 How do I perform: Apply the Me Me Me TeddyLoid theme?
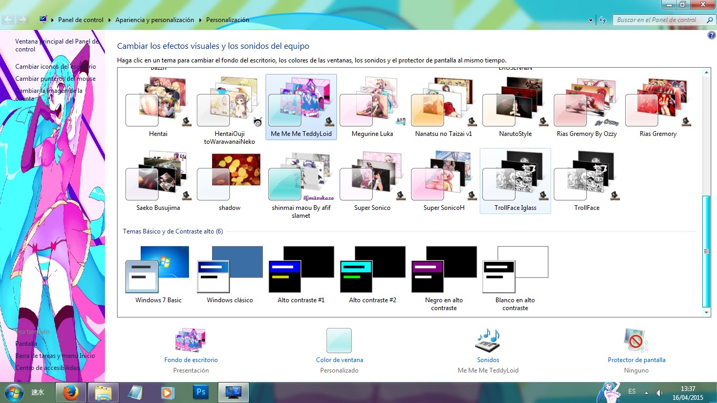click(x=301, y=107)
